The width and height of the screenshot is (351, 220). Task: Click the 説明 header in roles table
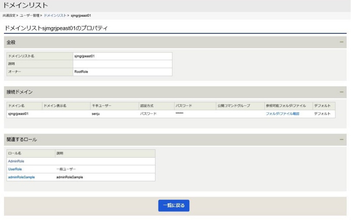(x=105, y=153)
